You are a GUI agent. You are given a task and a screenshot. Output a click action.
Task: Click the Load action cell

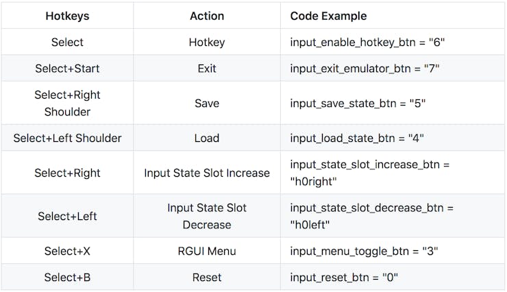207,138
